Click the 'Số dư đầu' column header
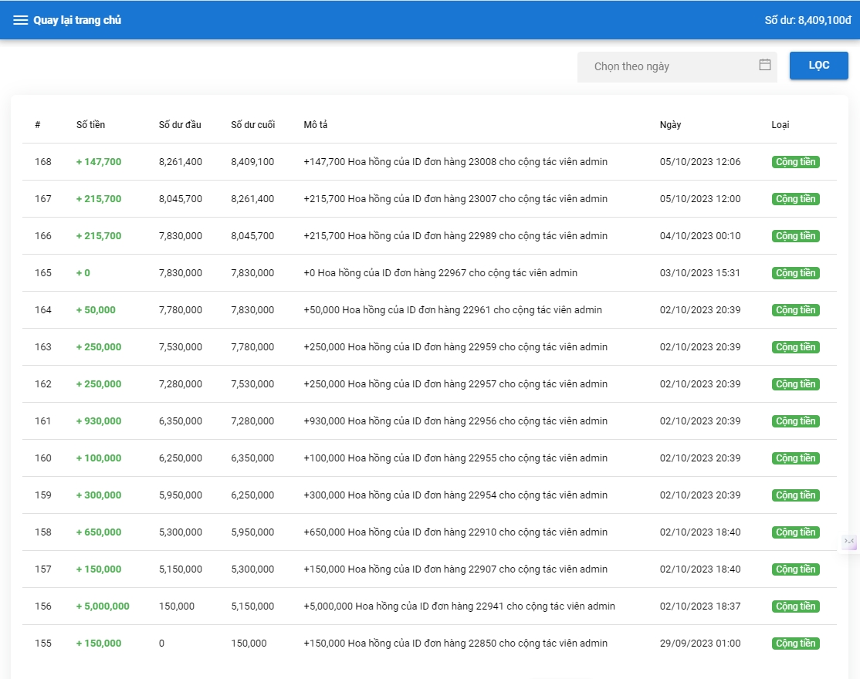The image size is (860, 679). coord(180,125)
